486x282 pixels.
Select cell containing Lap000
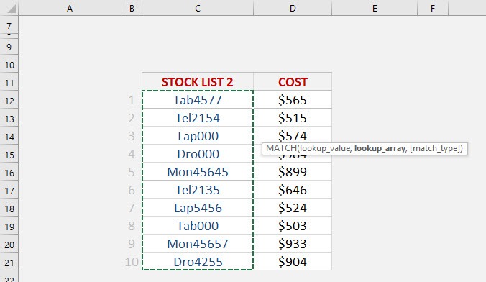[198, 135]
